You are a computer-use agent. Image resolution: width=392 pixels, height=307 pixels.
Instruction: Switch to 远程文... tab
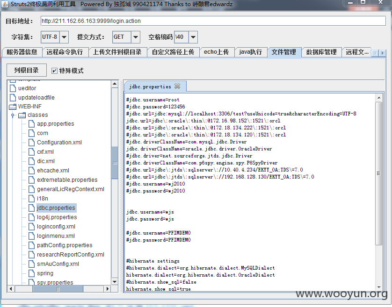coord(357,52)
